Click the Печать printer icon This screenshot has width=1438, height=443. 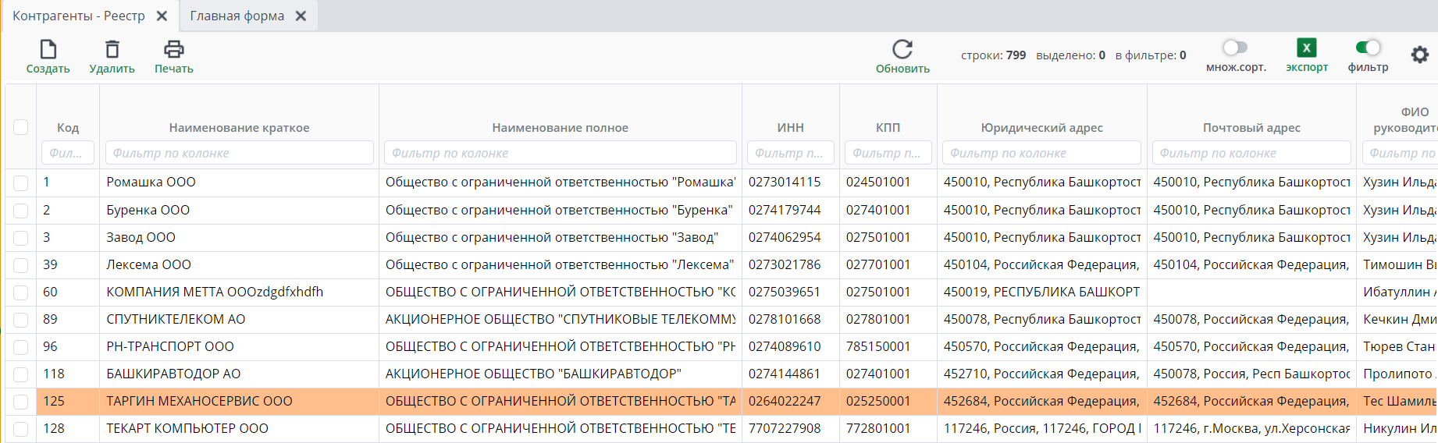pos(173,50)
